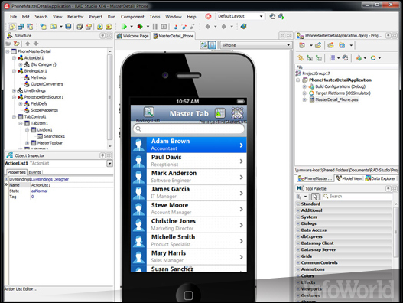Click the green Run arrow in the toolbar
403x303 pixels.
(124, 27)
